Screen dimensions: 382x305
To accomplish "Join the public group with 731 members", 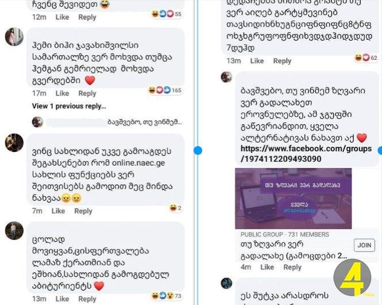I will pos(364,245).
